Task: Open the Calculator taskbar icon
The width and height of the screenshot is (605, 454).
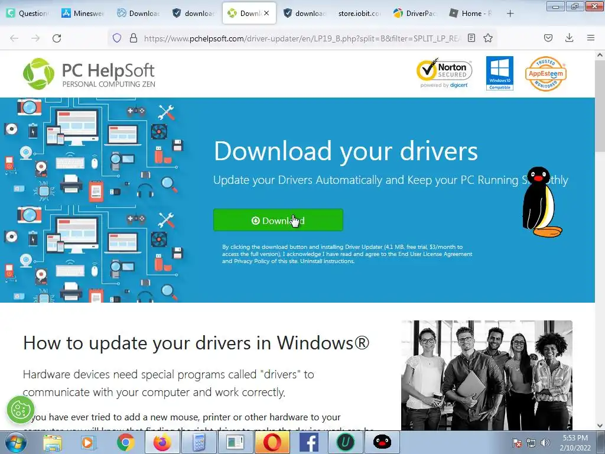Action: (199, 442)
